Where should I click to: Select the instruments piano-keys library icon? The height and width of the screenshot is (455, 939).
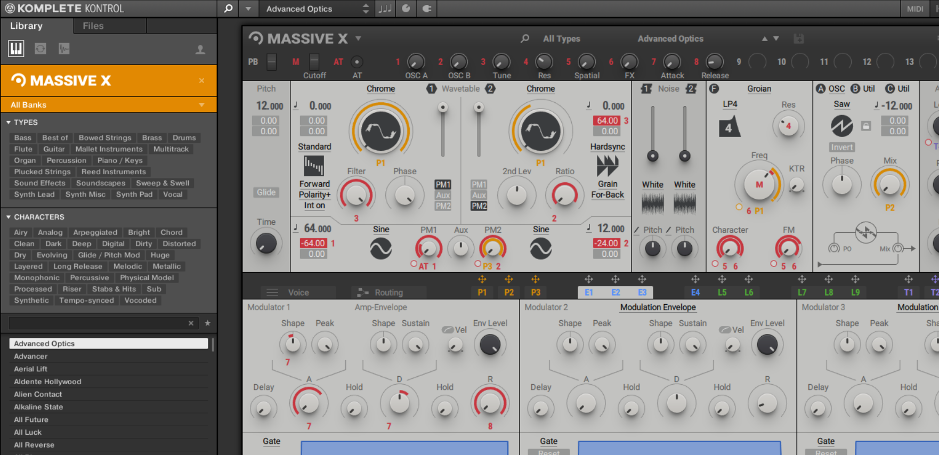16,48
